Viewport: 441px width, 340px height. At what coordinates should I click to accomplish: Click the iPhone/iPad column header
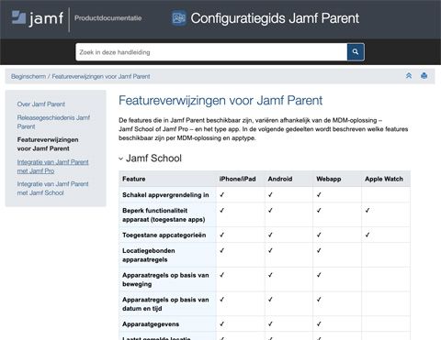(x=237, y=179)
